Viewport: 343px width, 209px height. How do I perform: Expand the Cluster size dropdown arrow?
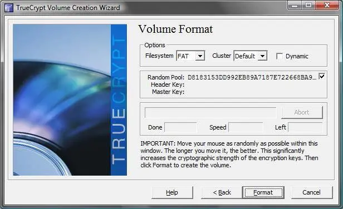pyautogui.click(x=262, y=56)
